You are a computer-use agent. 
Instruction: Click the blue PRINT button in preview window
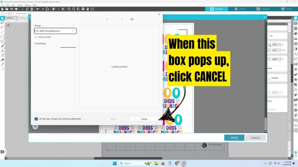pyautogui.click(x=234, y=138)
